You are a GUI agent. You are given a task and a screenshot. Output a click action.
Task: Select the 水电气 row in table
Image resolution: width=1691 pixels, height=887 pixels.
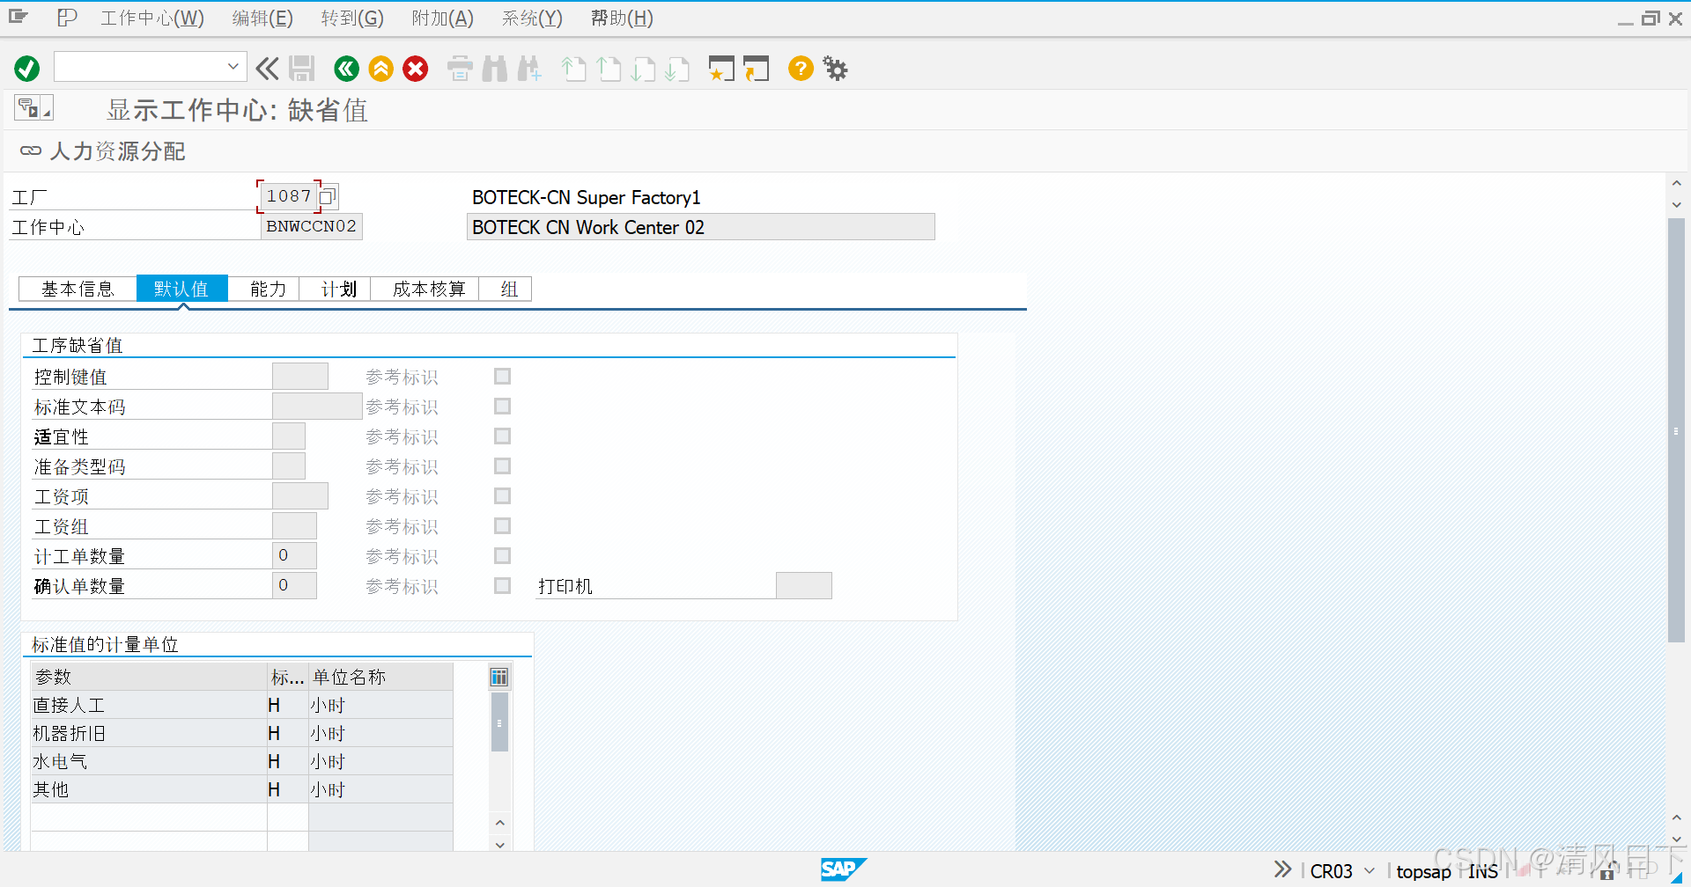tap(242, 761)
